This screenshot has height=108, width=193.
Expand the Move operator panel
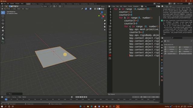pos(14,94)
